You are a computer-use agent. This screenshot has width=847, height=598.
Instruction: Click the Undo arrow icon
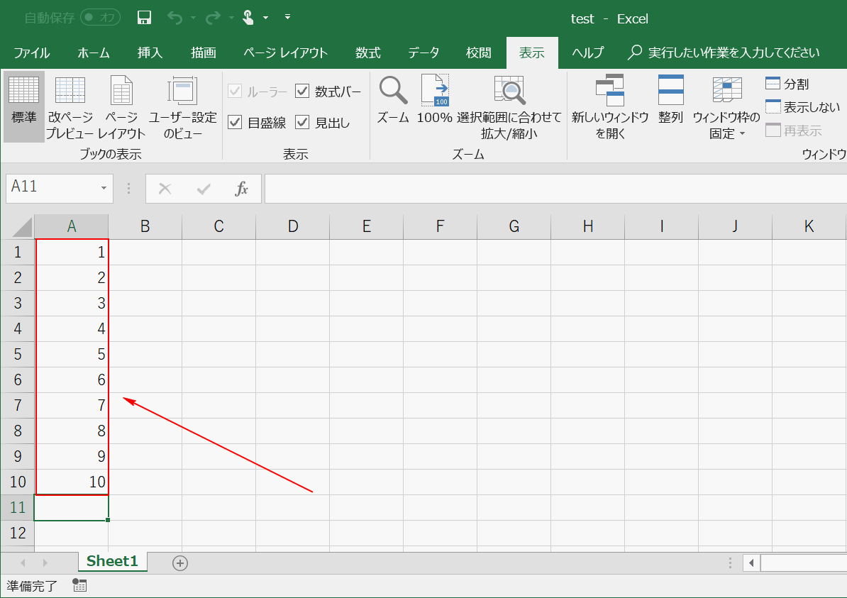(175, 18)
